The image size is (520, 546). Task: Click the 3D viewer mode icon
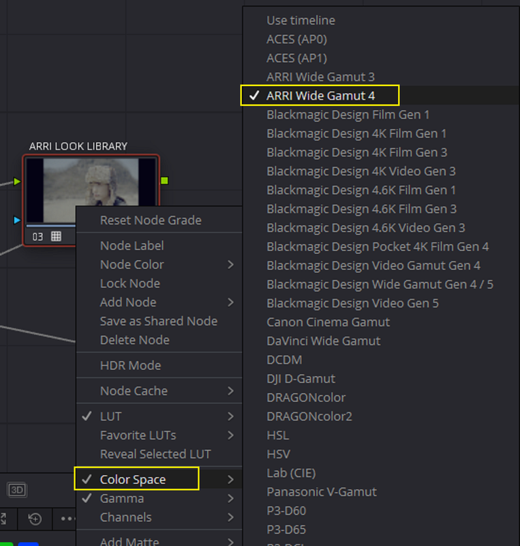click(x=17, y=490)
